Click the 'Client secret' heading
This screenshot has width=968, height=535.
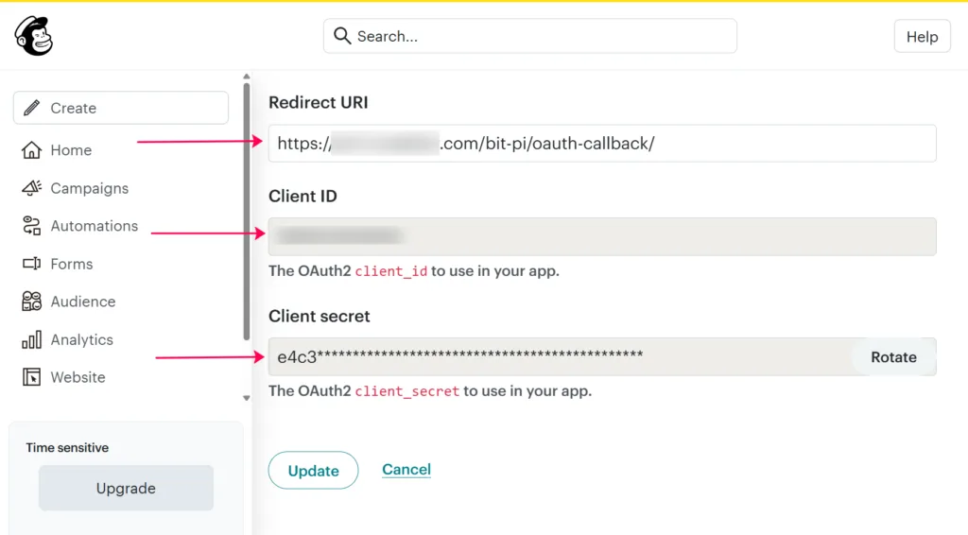(320, 316)
